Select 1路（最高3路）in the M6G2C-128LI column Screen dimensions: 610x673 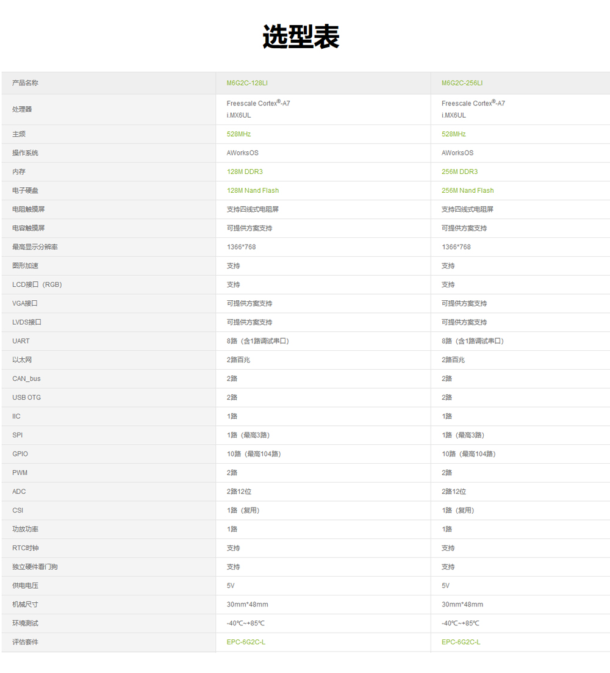[248, 435]
